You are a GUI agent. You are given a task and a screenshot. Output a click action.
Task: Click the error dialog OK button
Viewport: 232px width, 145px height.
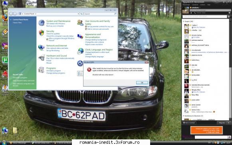click(142, 83)
